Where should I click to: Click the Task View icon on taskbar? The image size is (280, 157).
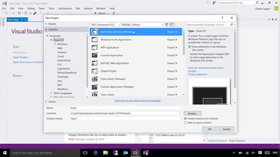pos(85,153)
